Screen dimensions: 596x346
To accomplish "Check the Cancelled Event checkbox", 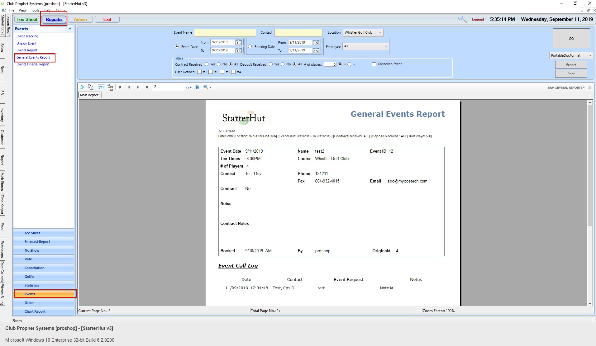I will pyautogui.click(x=374, y=64).
